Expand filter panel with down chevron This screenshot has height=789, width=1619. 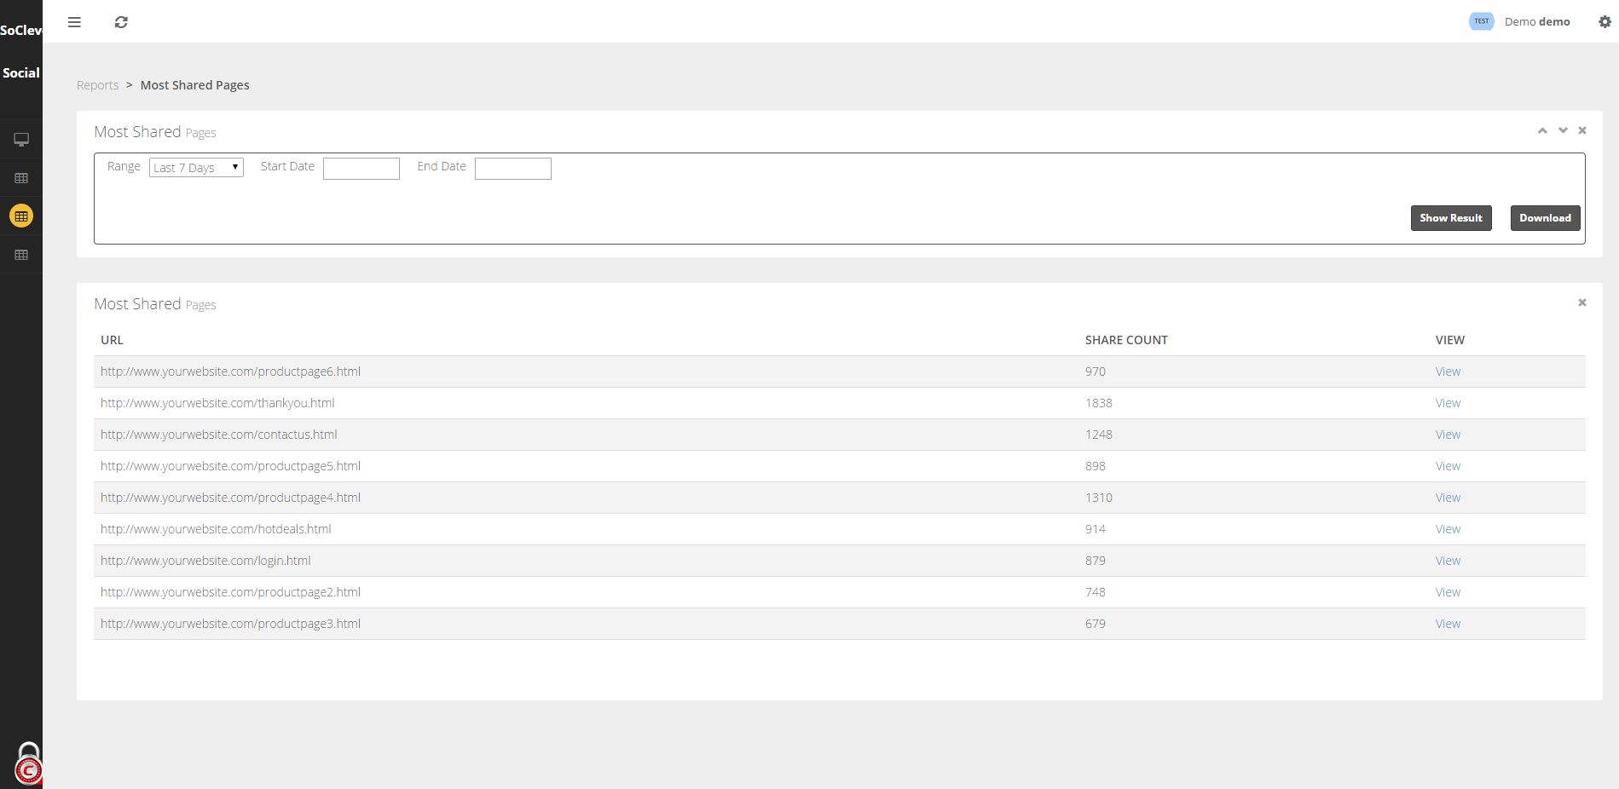1563,130
